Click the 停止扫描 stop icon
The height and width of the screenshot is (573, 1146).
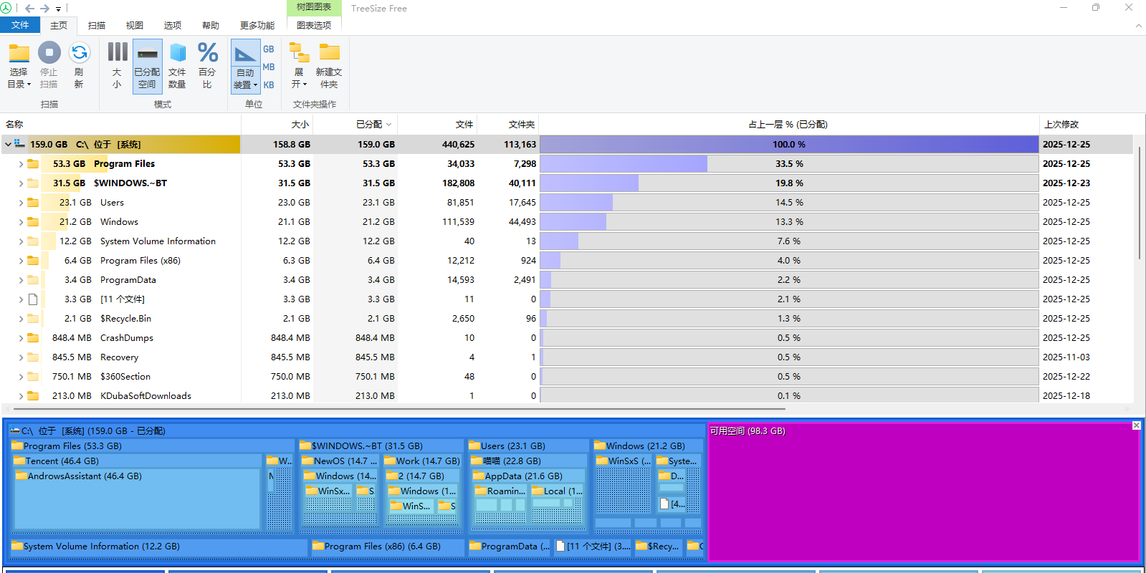(x=49, y=53)
